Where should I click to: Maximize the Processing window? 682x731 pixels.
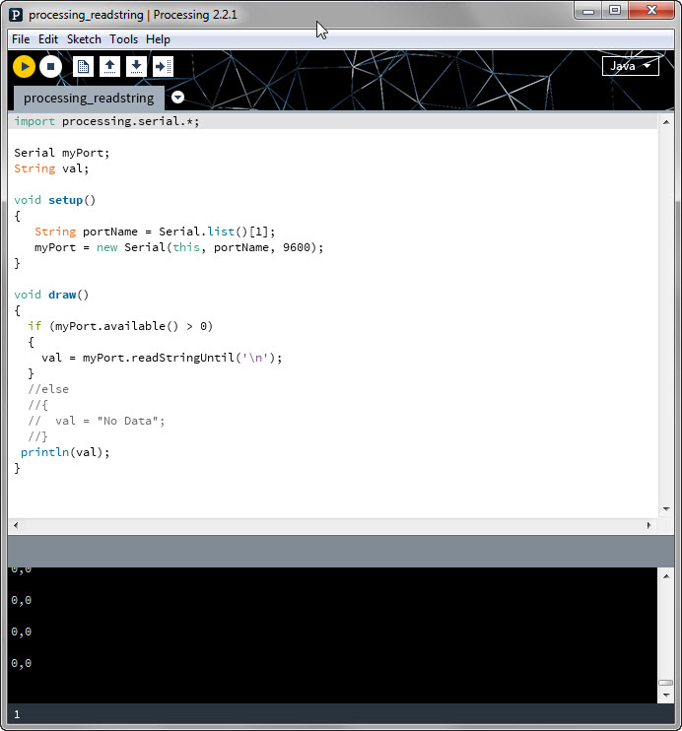pos(615,11)
